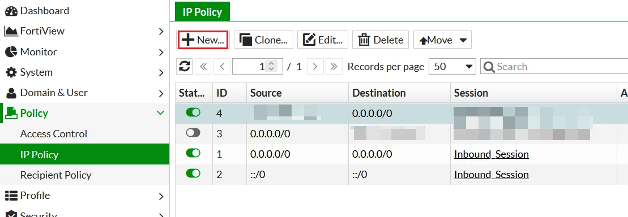Go to the next page of records
The width and height of the screenshot is (628, 217).
point(315,66)
